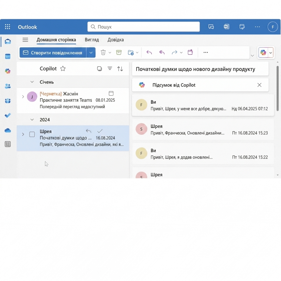Open the message filter icon

pyautogui.click(x=110, y=68)
